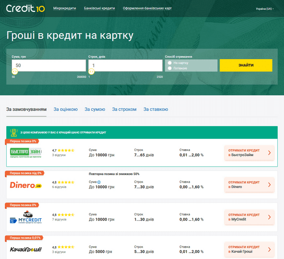
Task: Click Перша позика під 0% badge on Dinero
Action: 26,173
